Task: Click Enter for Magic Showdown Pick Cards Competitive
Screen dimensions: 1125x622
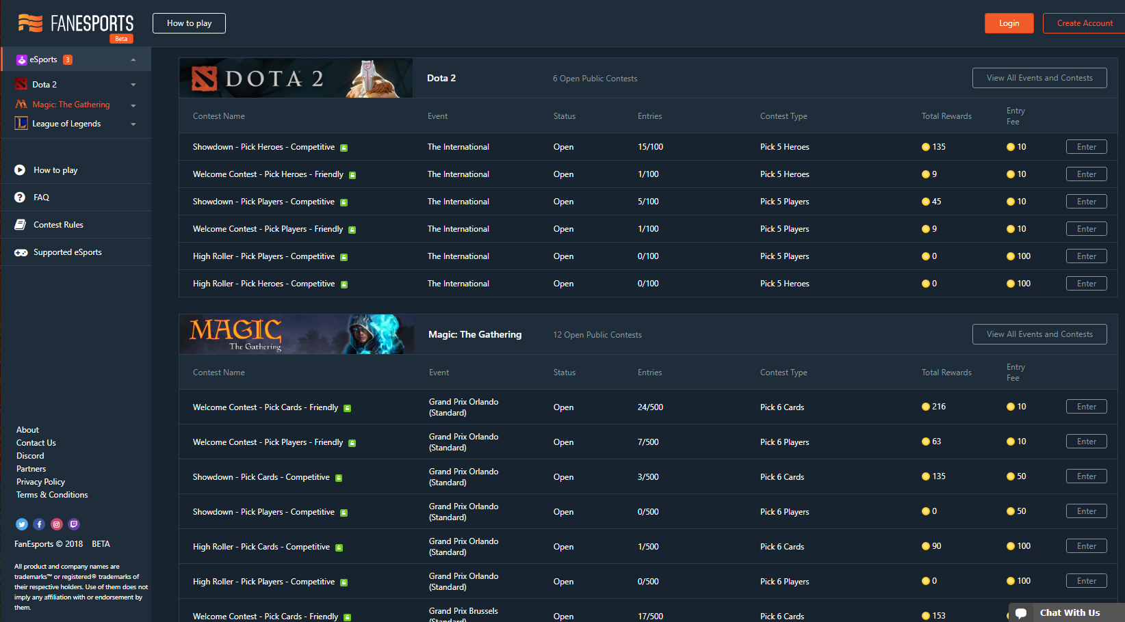Action: click(1087, 476)
